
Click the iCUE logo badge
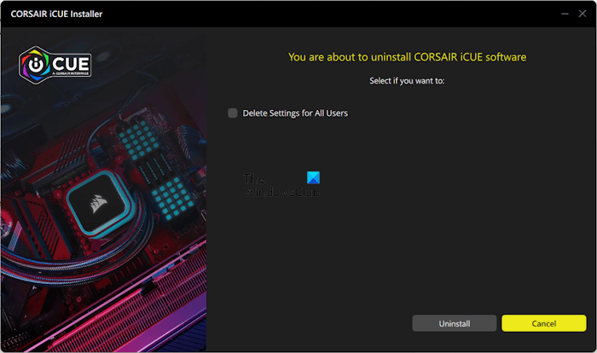(55, 65)
